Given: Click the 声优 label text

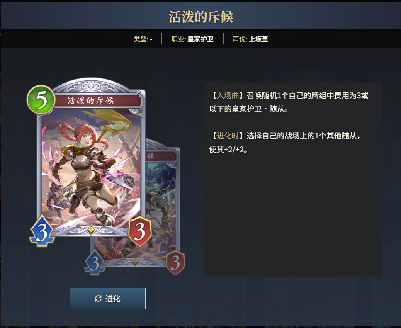Looking at the screenshot, I should tap(240, 39).
